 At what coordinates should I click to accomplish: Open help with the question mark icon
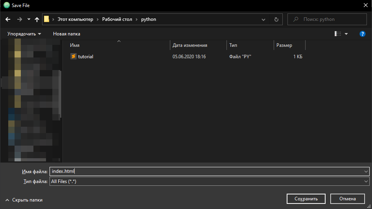click(x=362, y=34)
